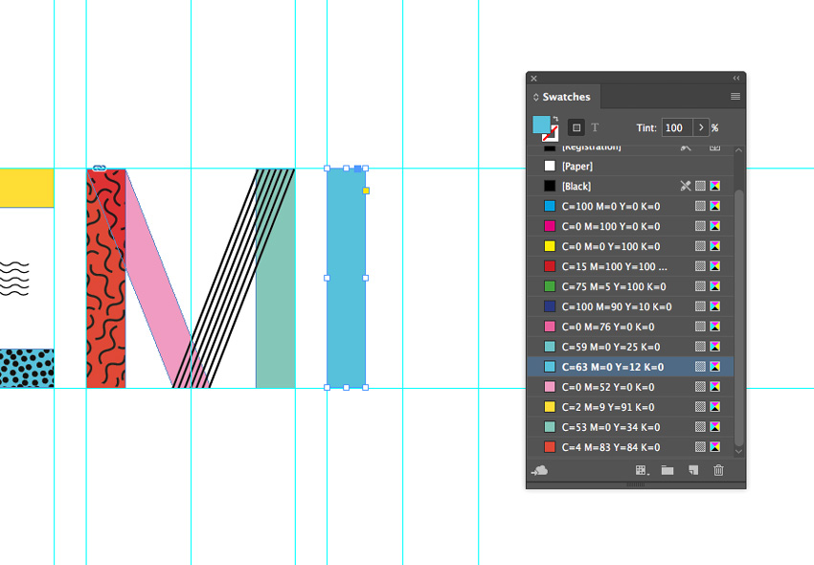Click the anchored object control square
The height and width of the screenshot is (565, 814).
tap(358, 169)
